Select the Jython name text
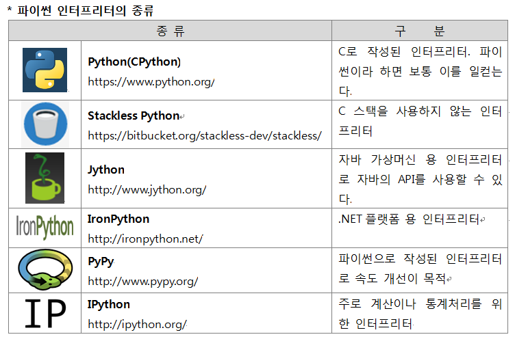The image size is (515, 339). click(106, 169)
